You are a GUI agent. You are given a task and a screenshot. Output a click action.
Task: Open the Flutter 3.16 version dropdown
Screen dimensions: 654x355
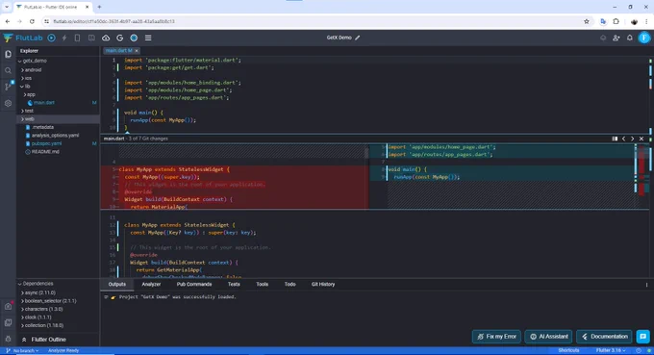click(x=611, y=350)
